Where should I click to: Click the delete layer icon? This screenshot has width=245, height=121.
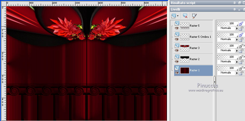(x=185, y=16)
